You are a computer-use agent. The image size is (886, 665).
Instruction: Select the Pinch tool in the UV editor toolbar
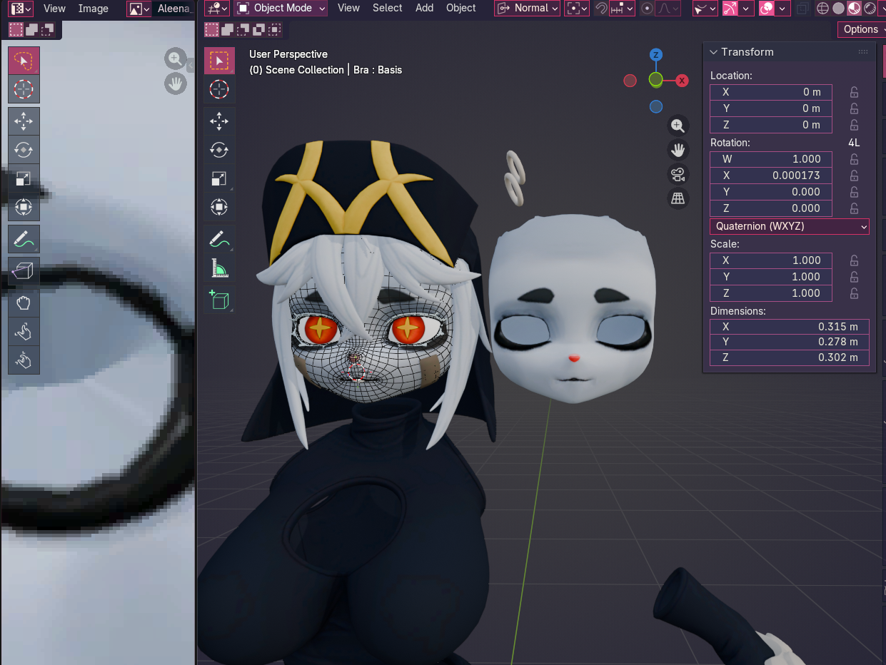pyautogui.click(x=24, y=360)
